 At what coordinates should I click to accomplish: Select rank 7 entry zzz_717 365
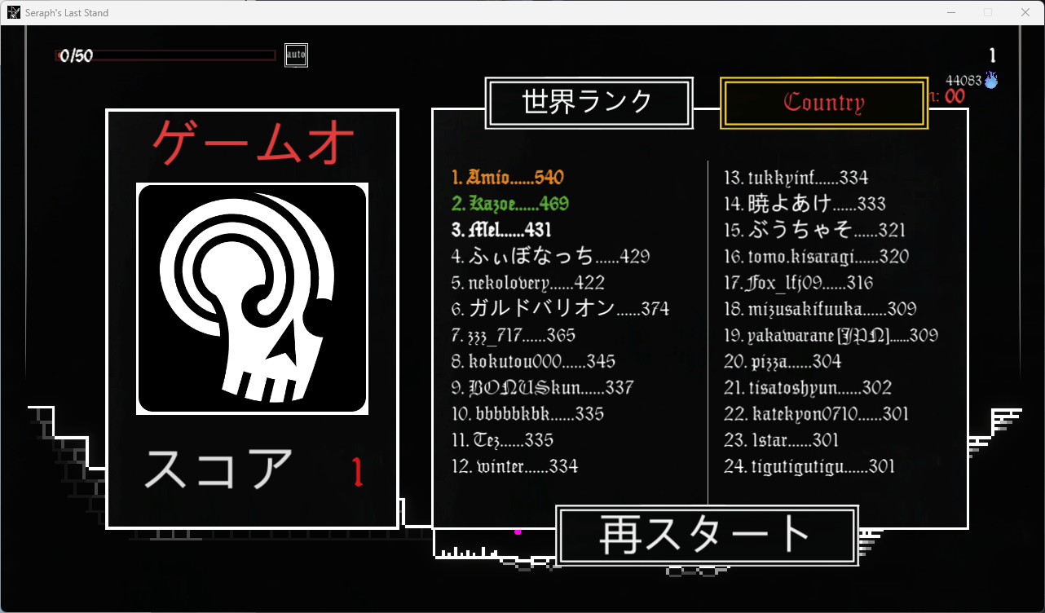point(514,335)
